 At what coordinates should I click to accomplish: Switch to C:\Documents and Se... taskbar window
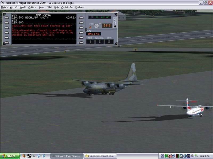click(x=100, y=156)
